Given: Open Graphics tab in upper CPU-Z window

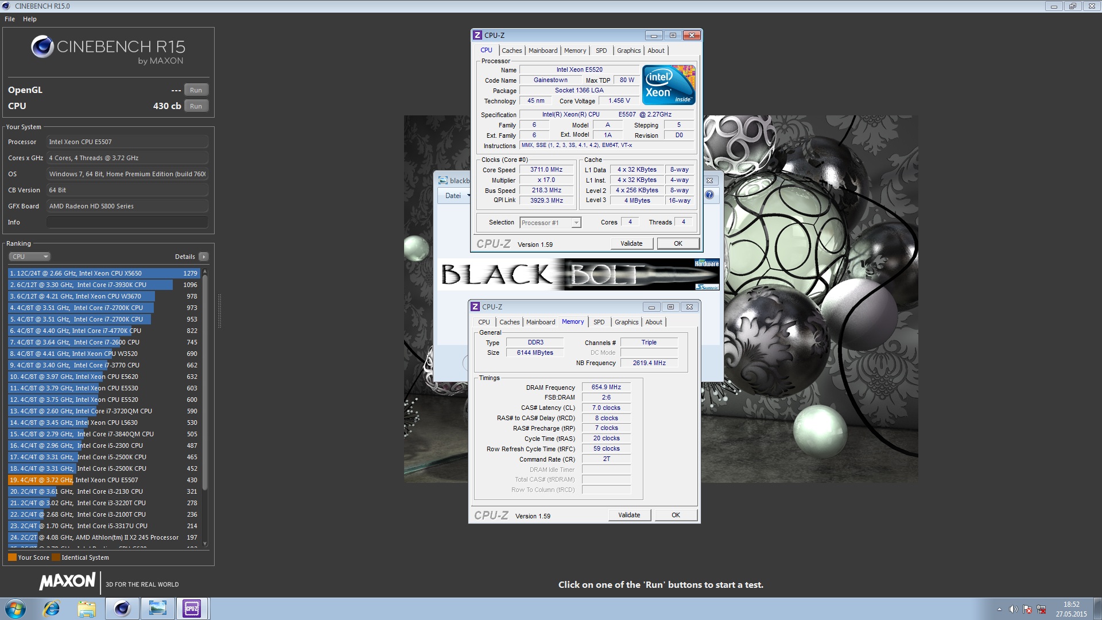Looking at the screenshot, I should [628, 51].
